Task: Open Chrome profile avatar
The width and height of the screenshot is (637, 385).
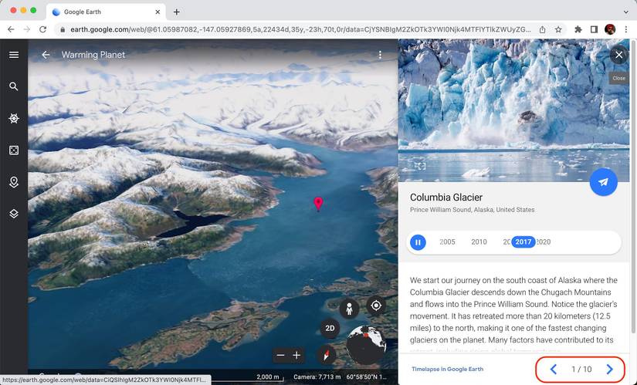Action: (610, 29)
